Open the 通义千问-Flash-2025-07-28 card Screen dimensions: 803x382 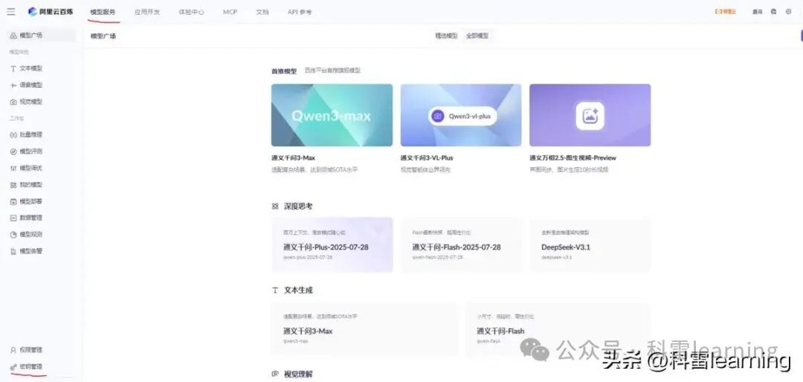461,245
